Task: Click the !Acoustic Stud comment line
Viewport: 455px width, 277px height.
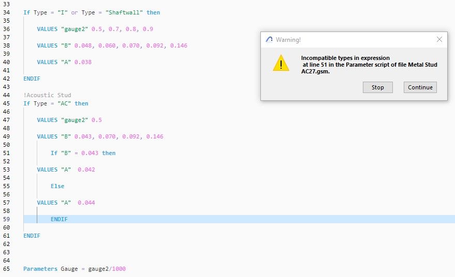Action: click(x=47, y=95)
